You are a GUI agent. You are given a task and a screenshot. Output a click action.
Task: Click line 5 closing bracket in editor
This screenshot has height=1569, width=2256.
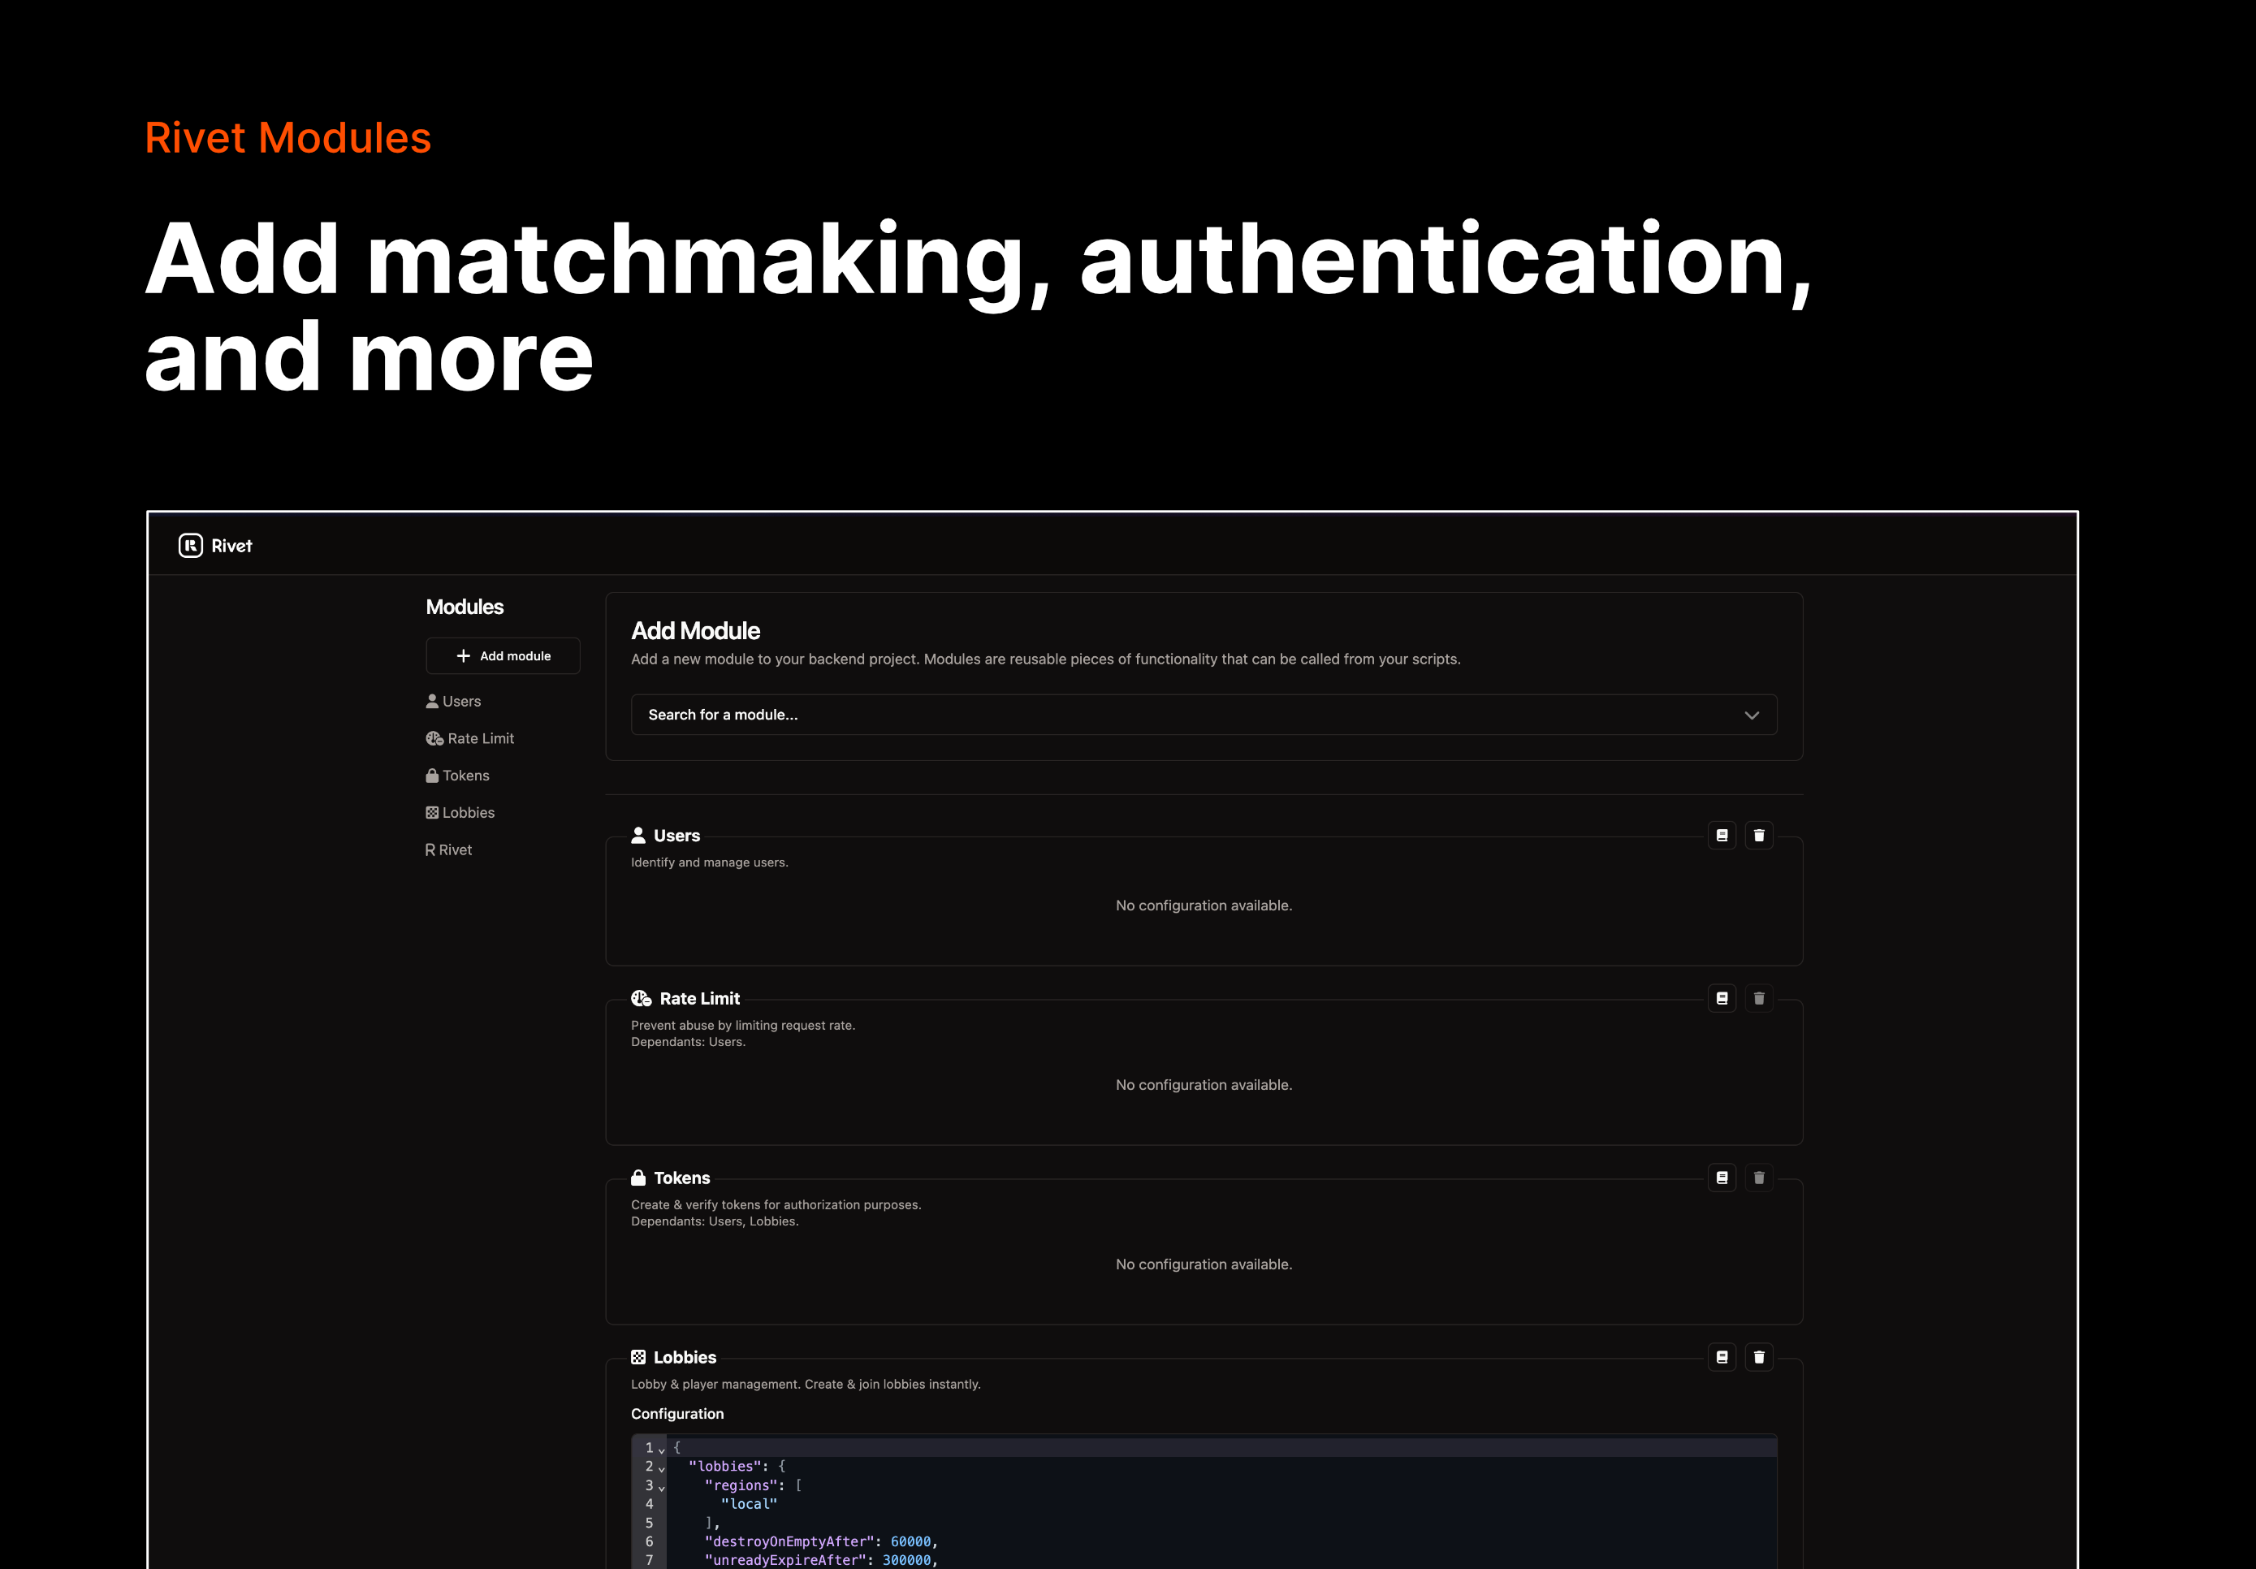click(708, 1523)
